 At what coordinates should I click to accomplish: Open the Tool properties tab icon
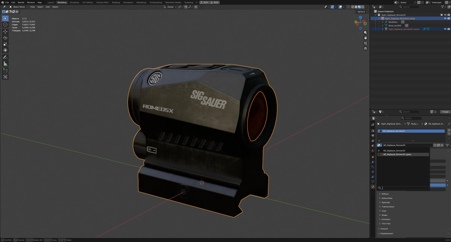(x=373, y=124)
